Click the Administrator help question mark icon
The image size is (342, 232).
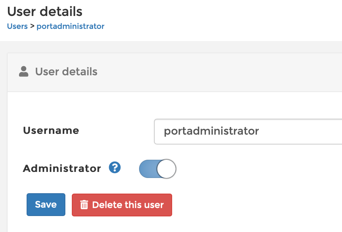(115, 168)
